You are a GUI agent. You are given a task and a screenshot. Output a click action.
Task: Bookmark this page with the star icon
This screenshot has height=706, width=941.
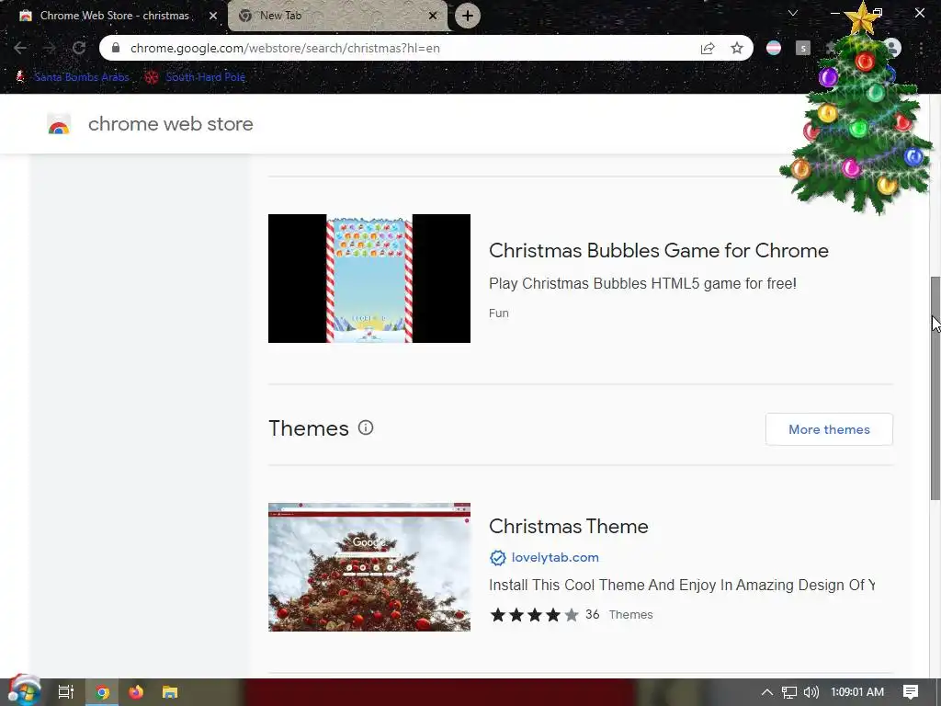click(737, 48)
